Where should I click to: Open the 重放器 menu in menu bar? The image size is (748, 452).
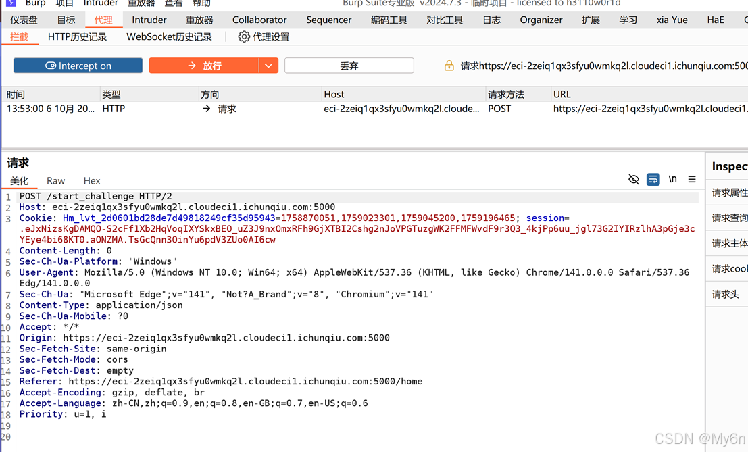[x=141, y=3]
